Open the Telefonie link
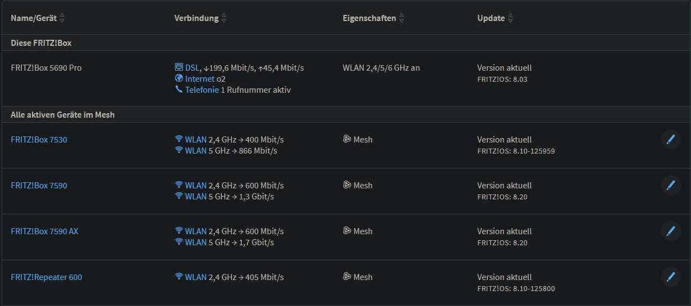The image size is (691, 306). point(201,90)
